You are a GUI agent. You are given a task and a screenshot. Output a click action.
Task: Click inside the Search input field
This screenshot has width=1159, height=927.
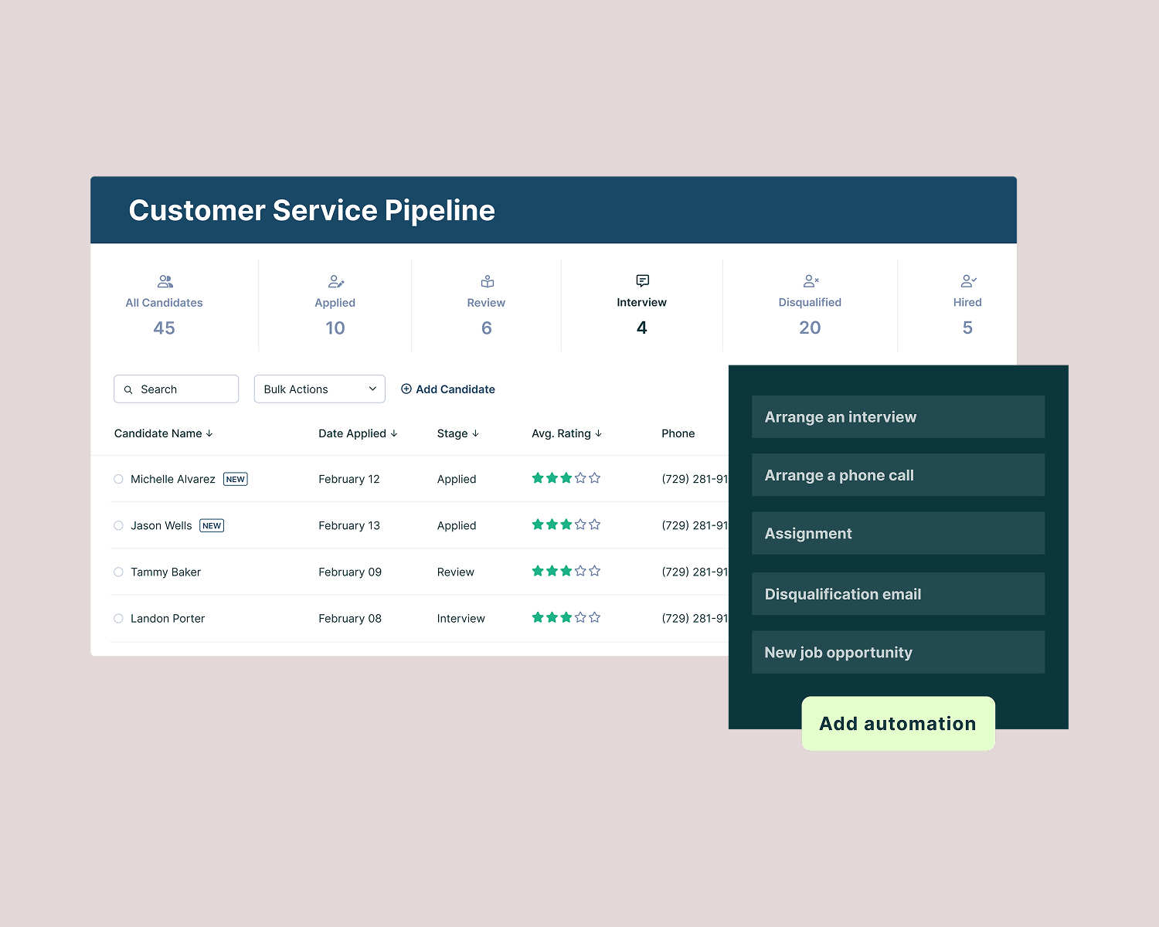tap(178, 389)
